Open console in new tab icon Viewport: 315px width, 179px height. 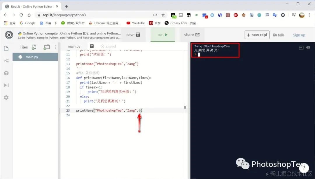(301, 48)
